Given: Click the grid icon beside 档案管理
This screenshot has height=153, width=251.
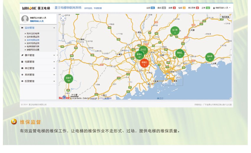Looking at the screenshot, I should tap(22, 62).
